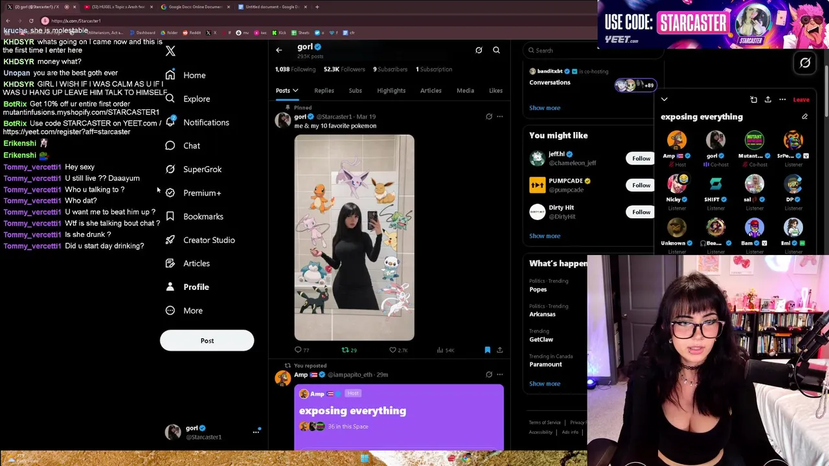Click the profile search magnifier icon

pyautogui.click(x=496, y=50)
